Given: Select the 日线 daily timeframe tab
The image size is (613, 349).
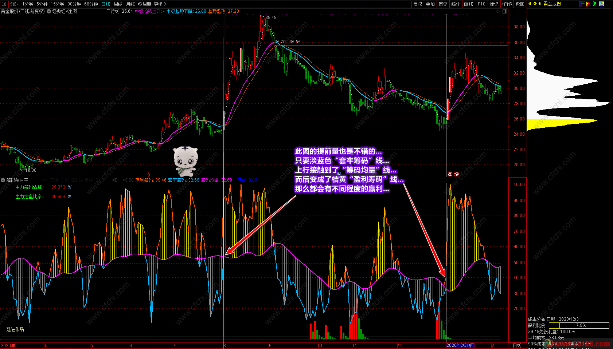Looking at the screenshot, I should 106,4.
